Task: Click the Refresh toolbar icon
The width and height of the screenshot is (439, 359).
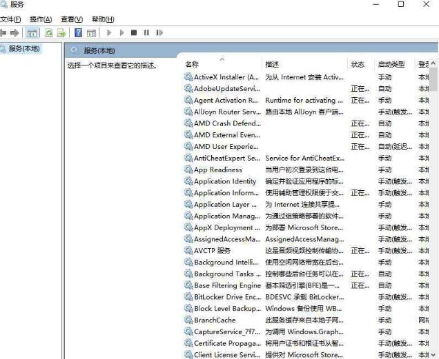Action: [49, 33]
